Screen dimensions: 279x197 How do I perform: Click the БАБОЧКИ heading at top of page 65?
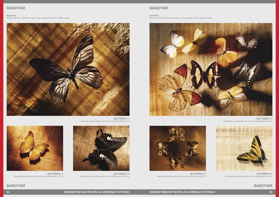(x=159, y=8)
